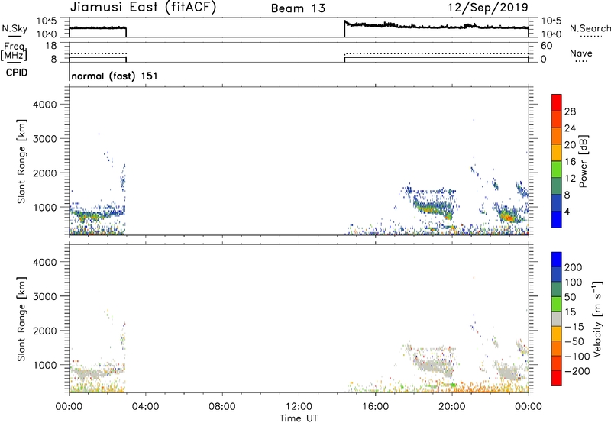This screenshot has height=423, width=611.
Task: Click the 'N.Search' legend label
Action: pos(590,28)
